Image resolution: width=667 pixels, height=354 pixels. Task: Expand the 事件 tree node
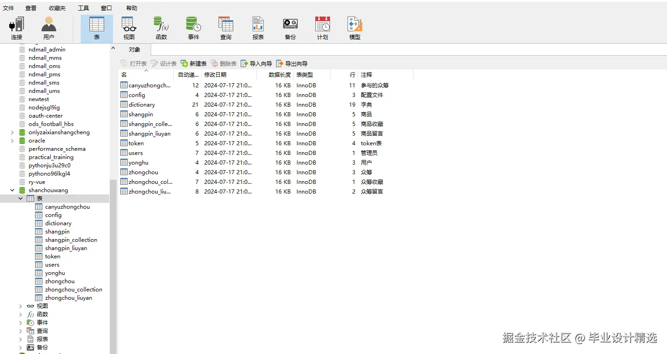tap(21, 323)
